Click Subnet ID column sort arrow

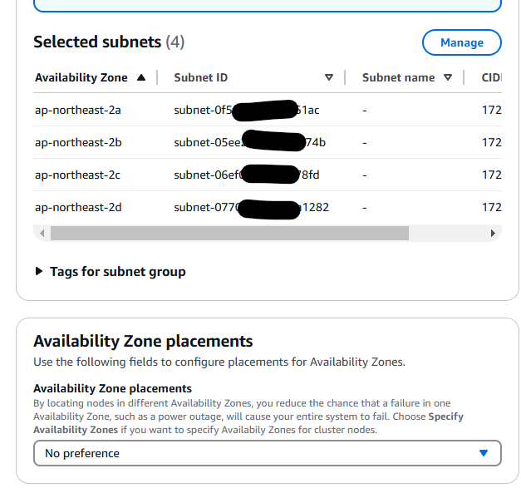coord(329,77)
